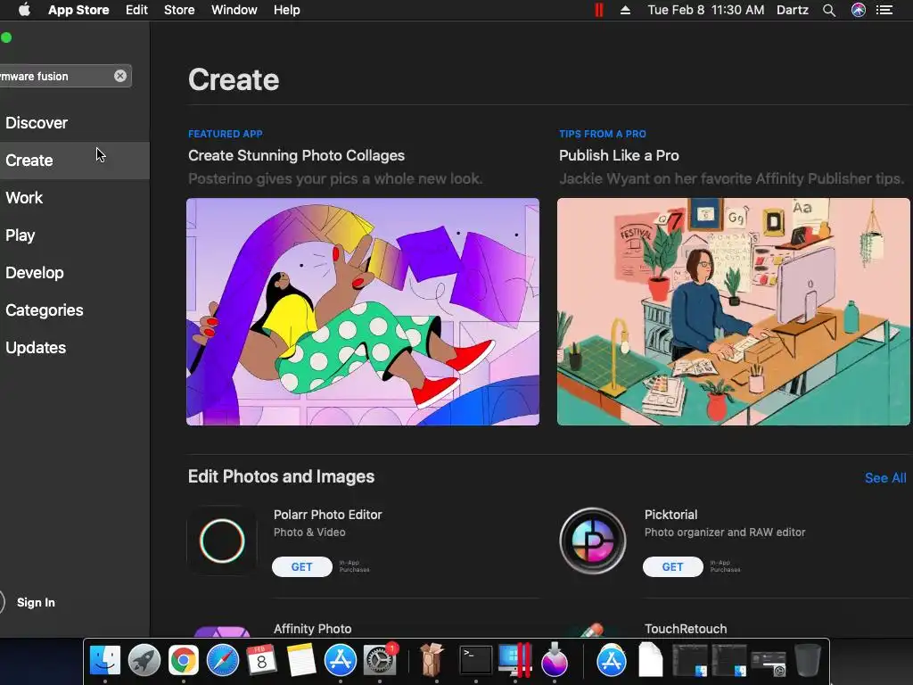Open Publish Like a Pro story title
This screenshot has width=913, height=685.
[619, 155]
